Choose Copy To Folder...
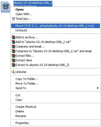This screenshot has height=127, width=101. click(55, 79)
